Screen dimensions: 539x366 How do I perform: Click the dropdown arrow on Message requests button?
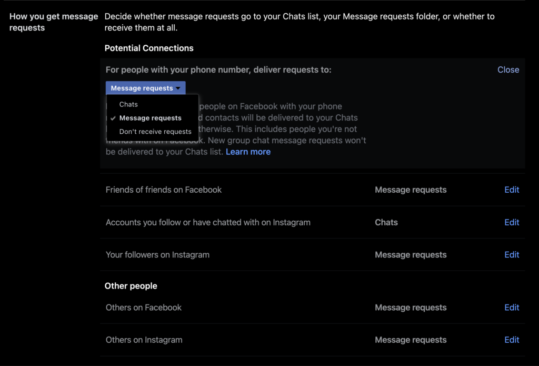tap(179, 87)
